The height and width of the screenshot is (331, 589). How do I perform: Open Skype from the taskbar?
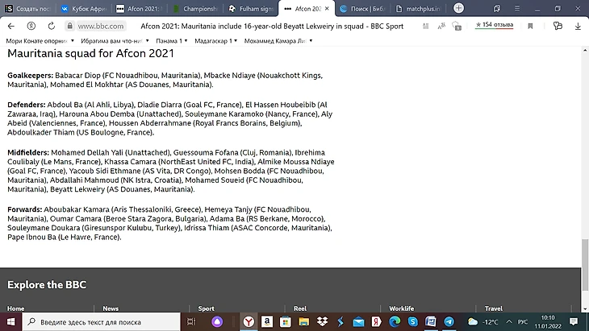coord(413,321)
